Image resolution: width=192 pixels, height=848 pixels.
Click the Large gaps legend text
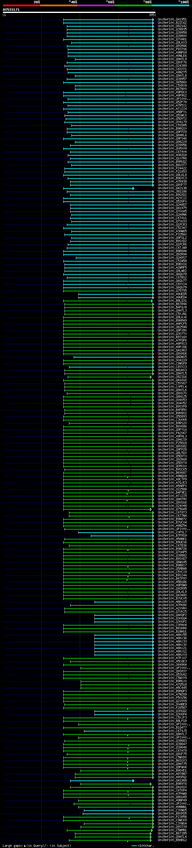(37, 845)
